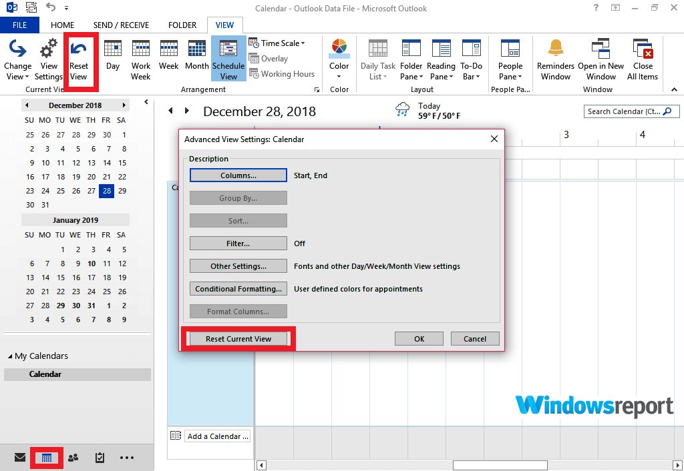684x471 pixels.
Task: Open the Color dropdown
Action: (339, 59)
